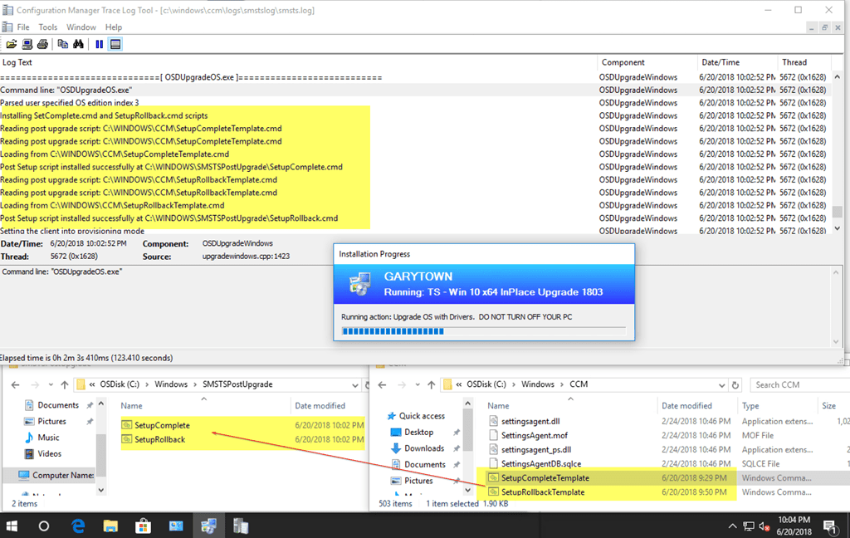850x538 pixels.
Task: Open Documents in left explorer navigation pane
Action: click(58, 405)
